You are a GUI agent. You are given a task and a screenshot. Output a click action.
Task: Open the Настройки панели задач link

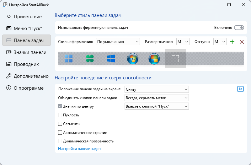(79, 149)
